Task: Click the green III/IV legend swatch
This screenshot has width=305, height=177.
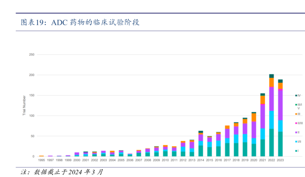Action: pyautogui.click(x=296, y=105)
